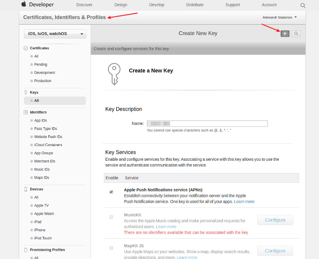Open iCloud Containers
319x259 pixels.
coord(48,145)
